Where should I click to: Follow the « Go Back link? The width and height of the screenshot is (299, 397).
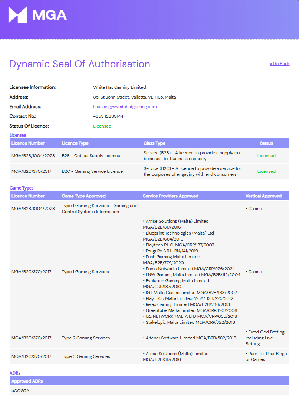click(280, 64)
